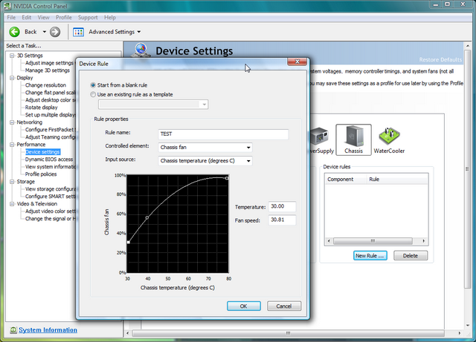Click the New Rule button
Image resolution: width=476 pixels, height=342 pixels.
tap(370, 256)
